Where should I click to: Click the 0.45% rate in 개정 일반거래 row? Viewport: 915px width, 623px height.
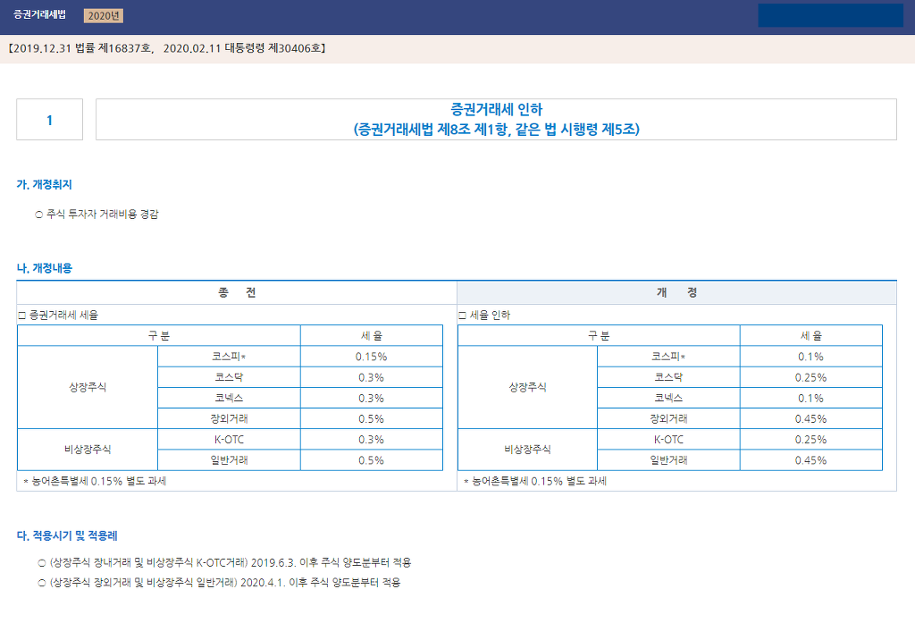pyautogui.click(x=811, y=460)
